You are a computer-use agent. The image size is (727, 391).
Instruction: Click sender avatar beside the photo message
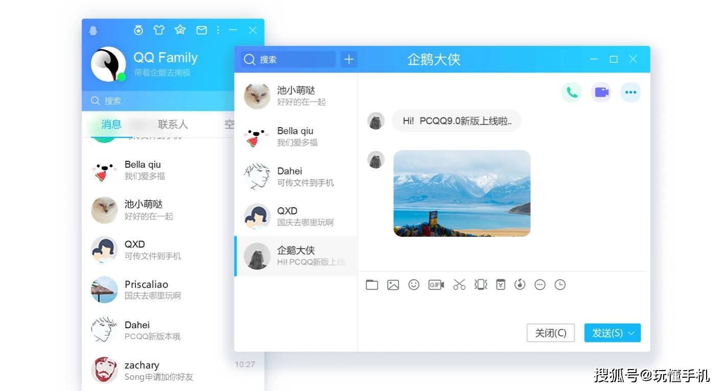(376, 159)
